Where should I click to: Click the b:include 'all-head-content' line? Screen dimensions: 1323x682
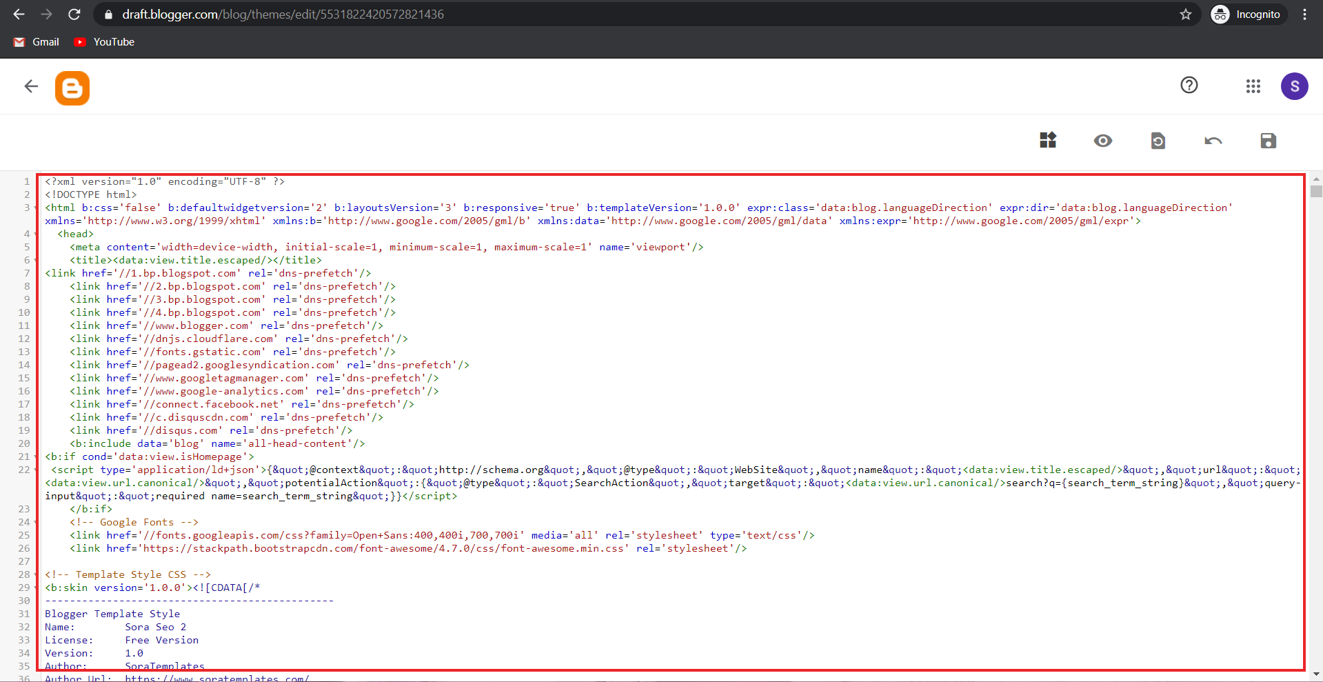point(217,443)
